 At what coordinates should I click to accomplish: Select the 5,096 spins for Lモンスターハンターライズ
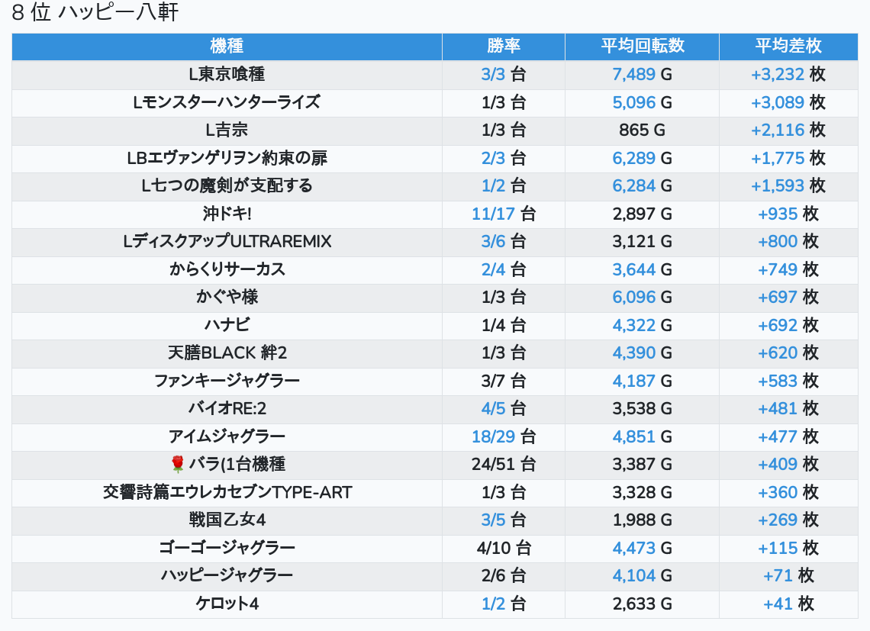[633, 102]
